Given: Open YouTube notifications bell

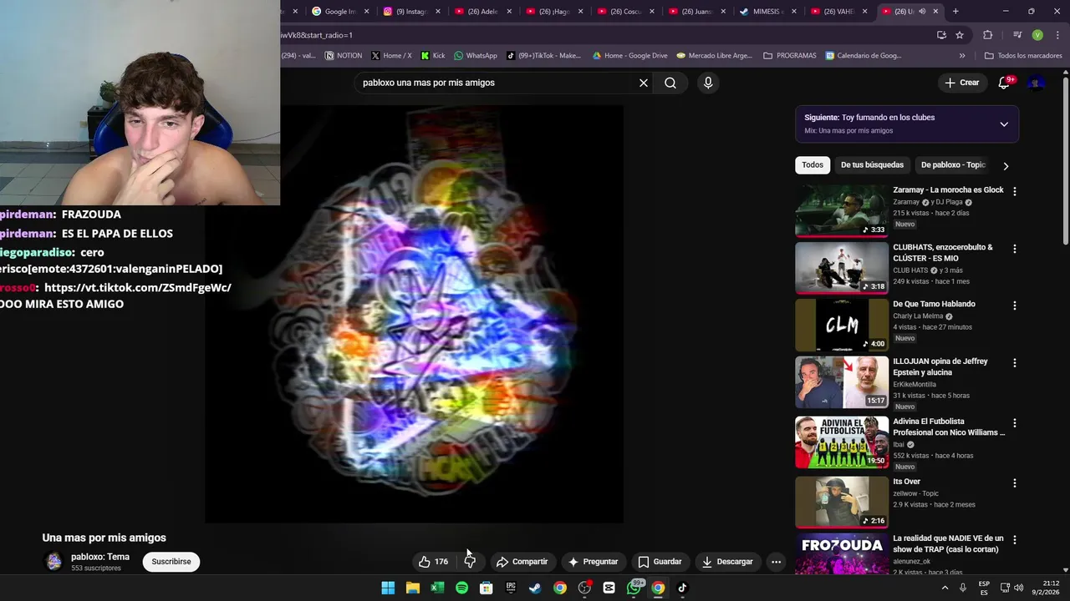Looking at the screenshot, I should tap(1005, 83).
